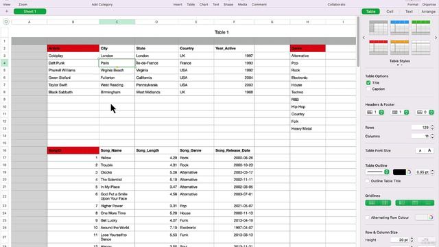
Task: Uncheck the Title checkbox
Action: click(368, 83)
